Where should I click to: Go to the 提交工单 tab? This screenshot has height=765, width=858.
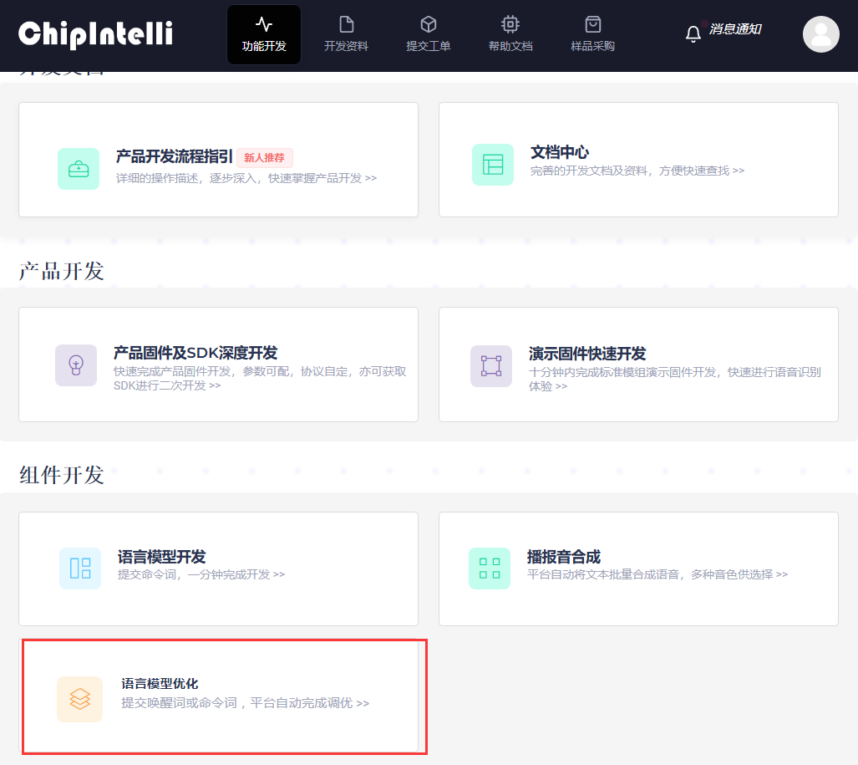point(428,35)
